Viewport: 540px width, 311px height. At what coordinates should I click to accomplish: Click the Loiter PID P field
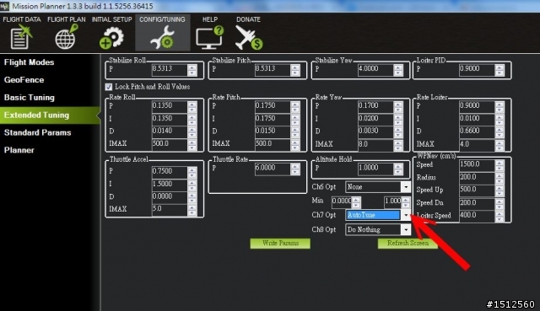pos(477,69)
